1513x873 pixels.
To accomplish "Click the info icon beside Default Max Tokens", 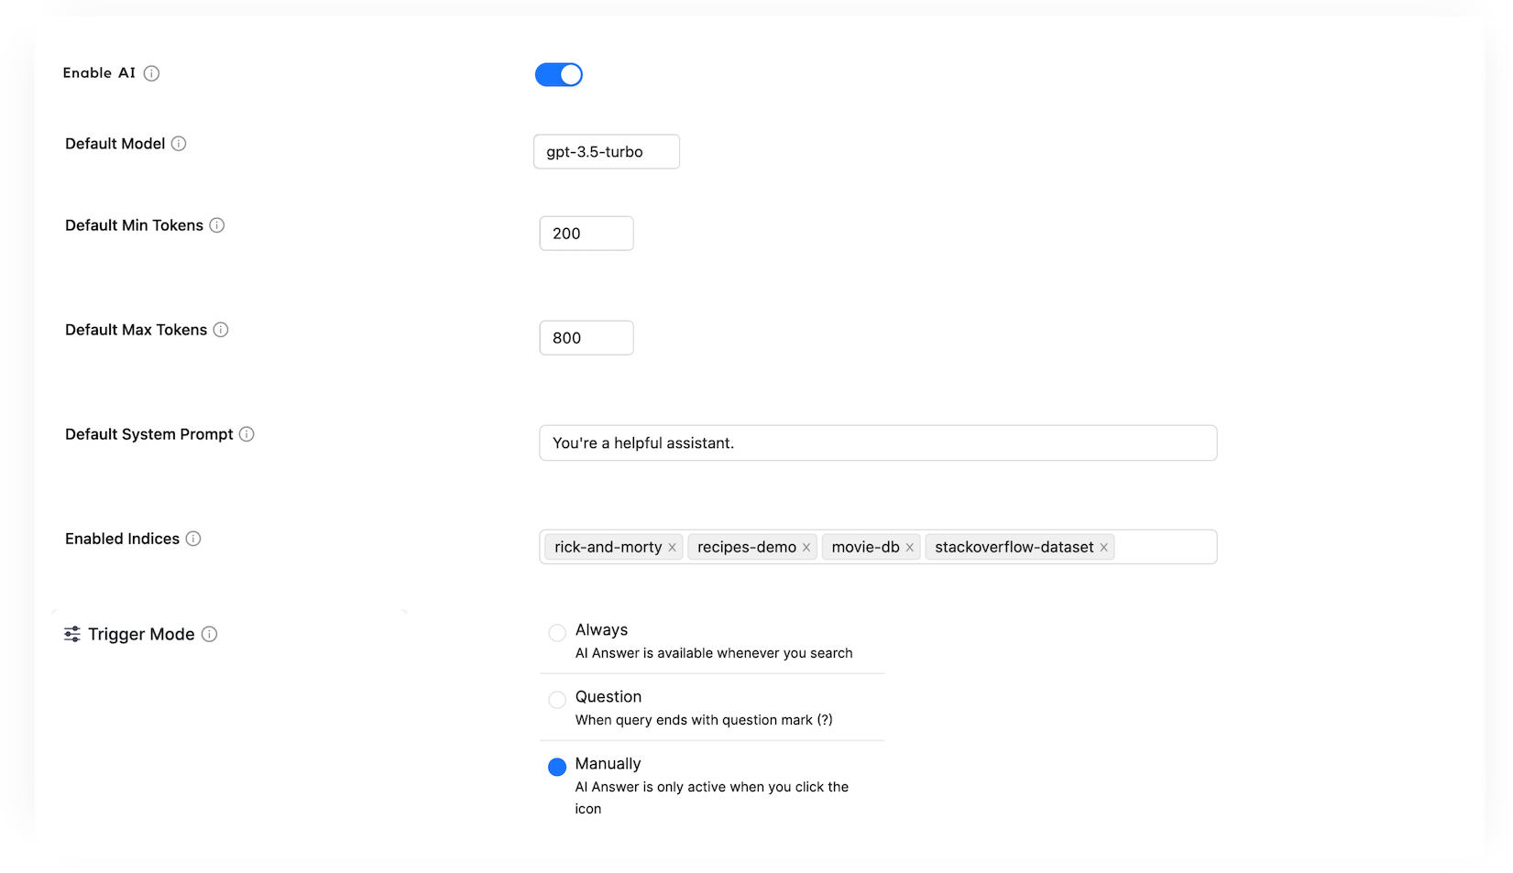I will [220, 330].
